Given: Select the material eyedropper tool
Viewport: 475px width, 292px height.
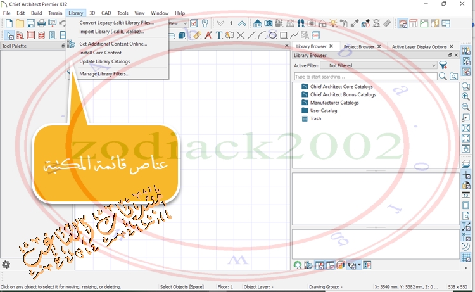Looking at the screenshot, I should [355, 23].
